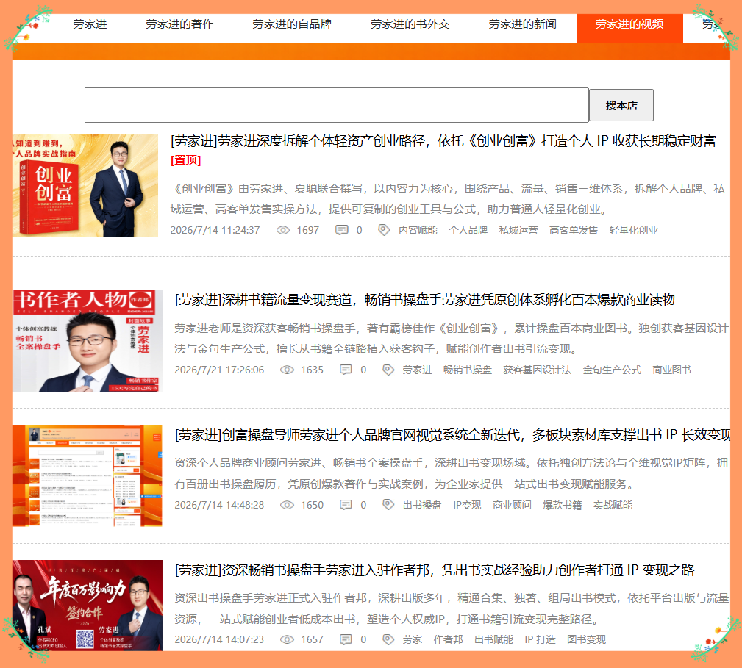Screen dimensions: 742x668
Task: Click the tag icon before 作者邦 row's 劳家
Action: [x=388, y=639]
